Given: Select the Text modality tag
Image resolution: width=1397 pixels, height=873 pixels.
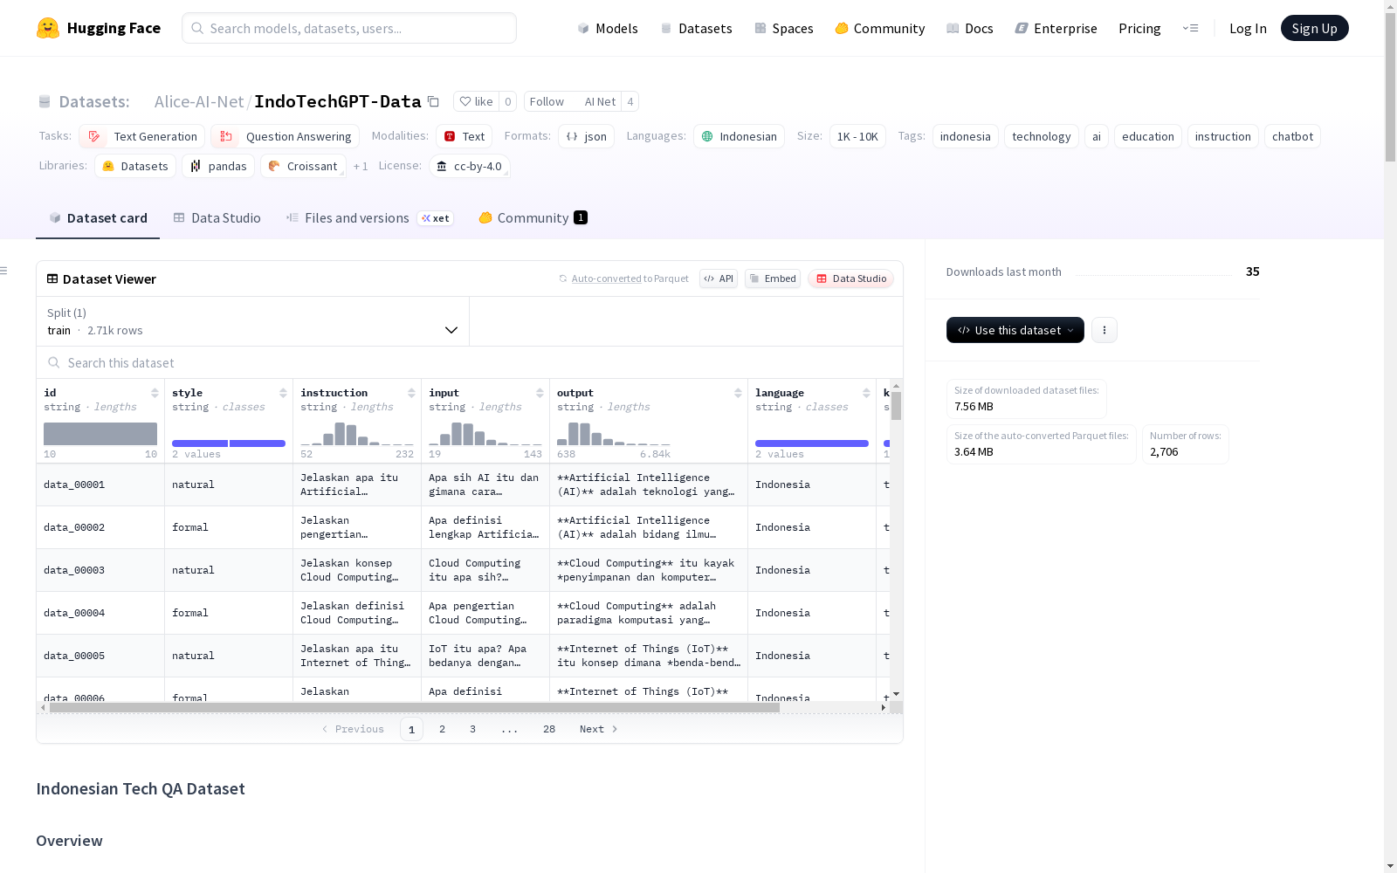Looking at the screenshot, I should (x=465, y=136).
